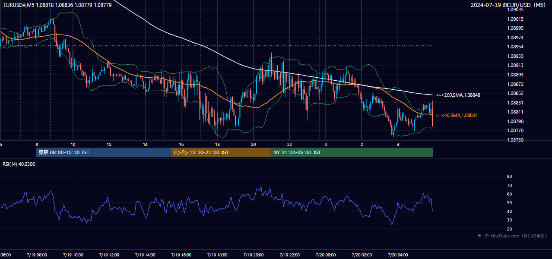Click hour label 4 under price chart
Screen dimensions: 552x259
[398, 144]
